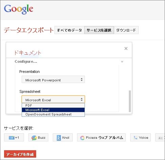Screen dimensions: 165x160
Task: Select the +1 service button
Action: coord(14,137)
